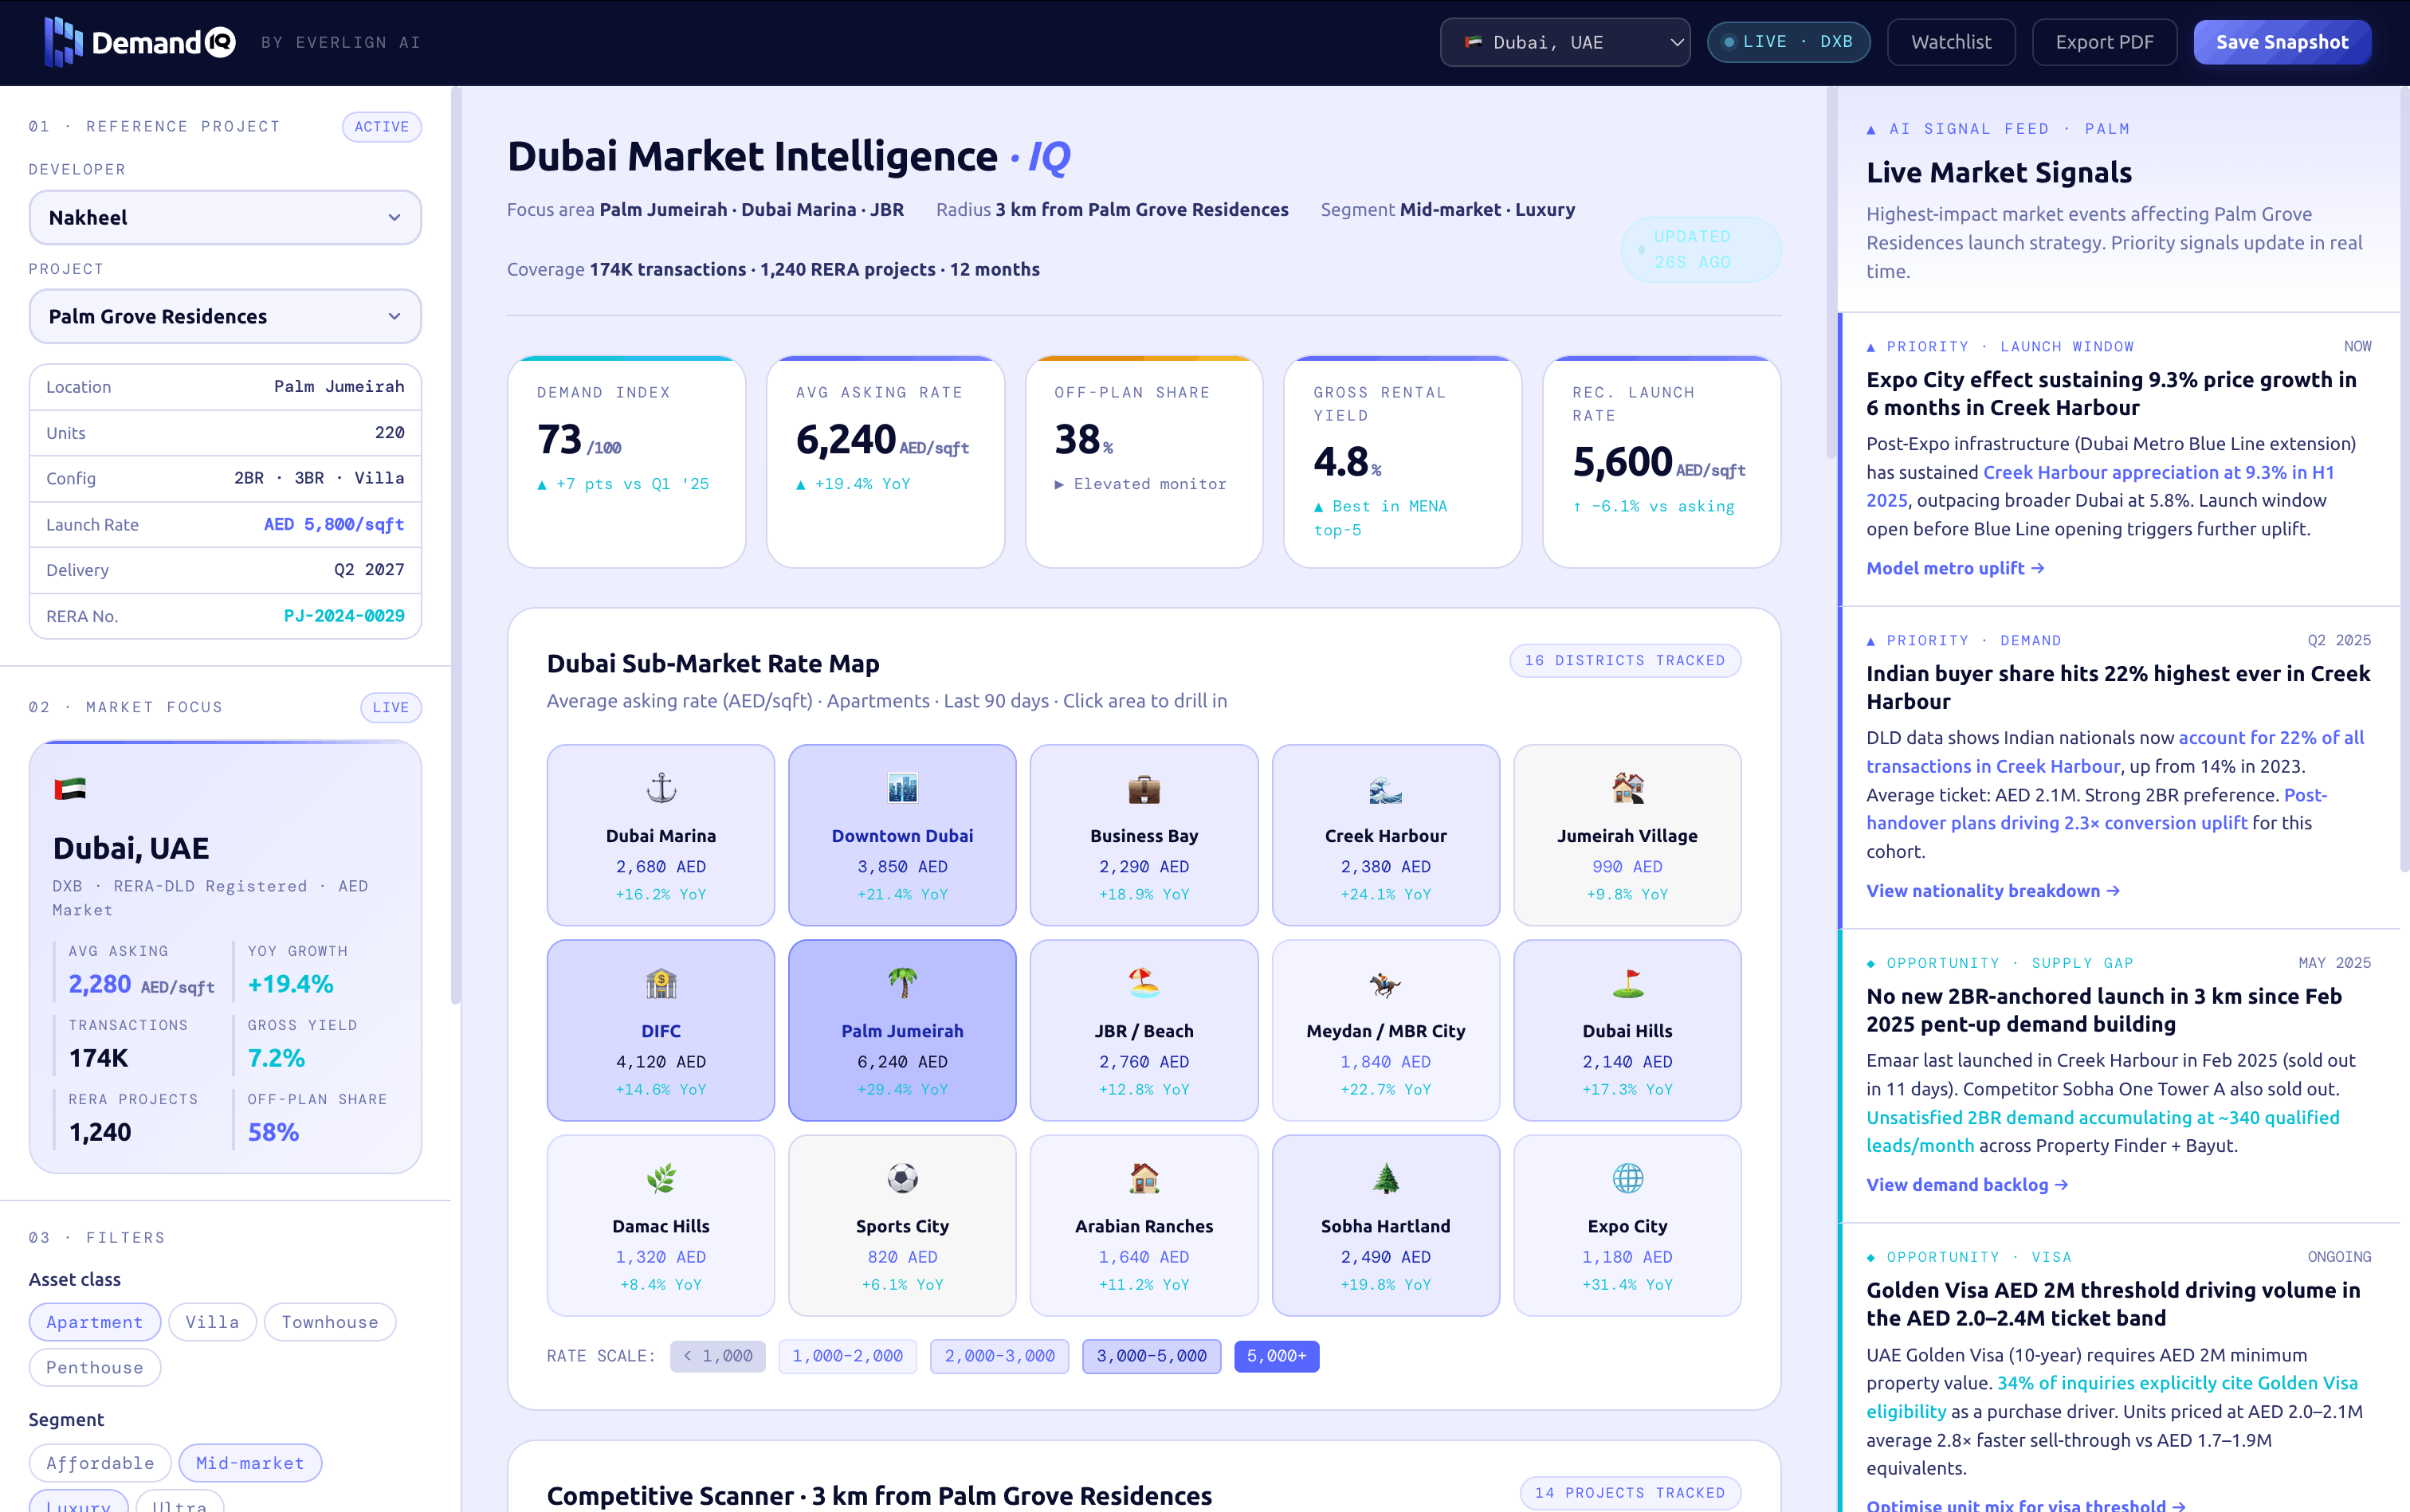Toggle the Affordable segment filter
This screenshot has width=2410, height=1512.
click(100, 1463)
